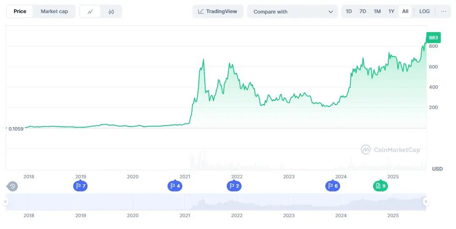Open the TradingView chart button
This screenshot has height=229, width=456.
click(x=218, y=11)
